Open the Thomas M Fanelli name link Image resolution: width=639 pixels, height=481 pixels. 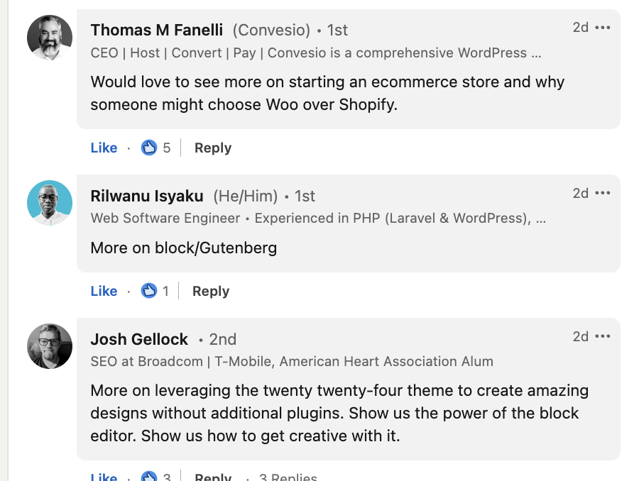click(x=157, y=30)
